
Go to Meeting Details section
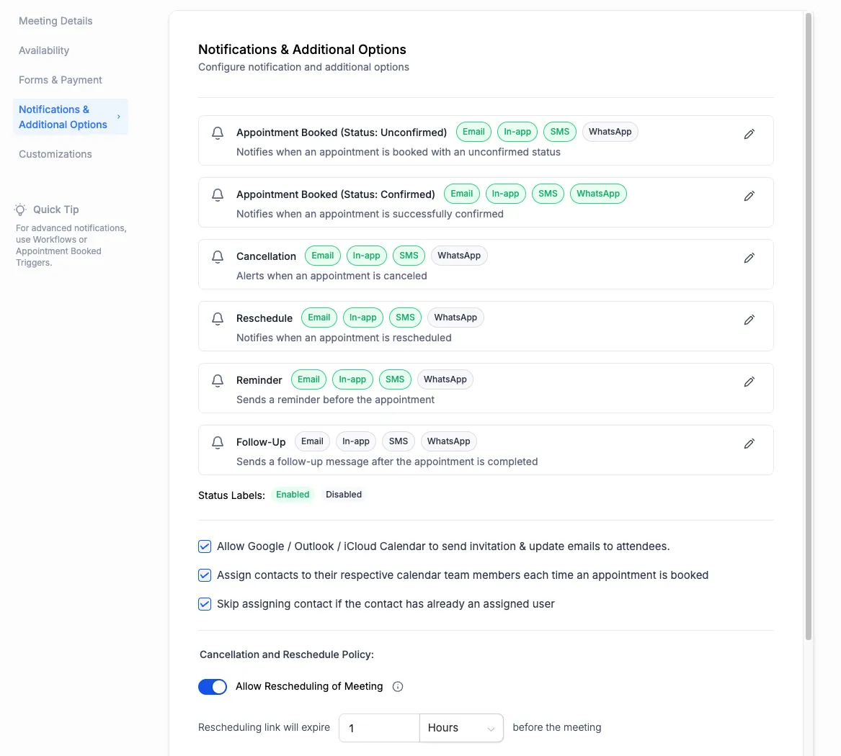pos(55,21)
